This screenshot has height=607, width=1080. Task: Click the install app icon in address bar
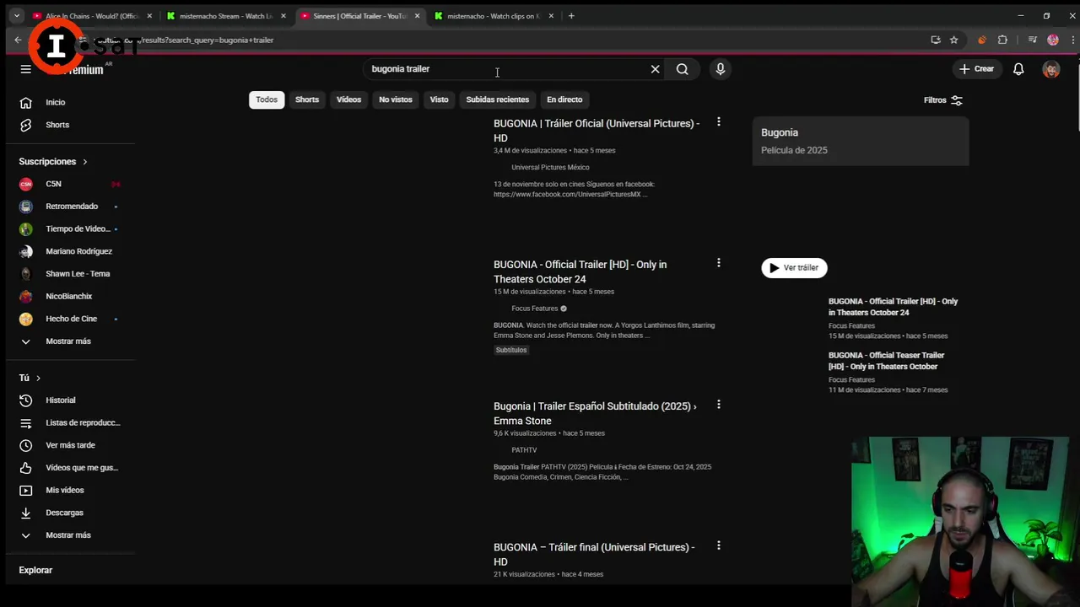(x=935, y=40)
